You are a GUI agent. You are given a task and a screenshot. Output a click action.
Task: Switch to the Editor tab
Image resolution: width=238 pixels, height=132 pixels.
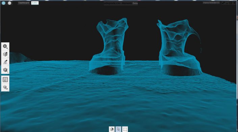(35, 3)
